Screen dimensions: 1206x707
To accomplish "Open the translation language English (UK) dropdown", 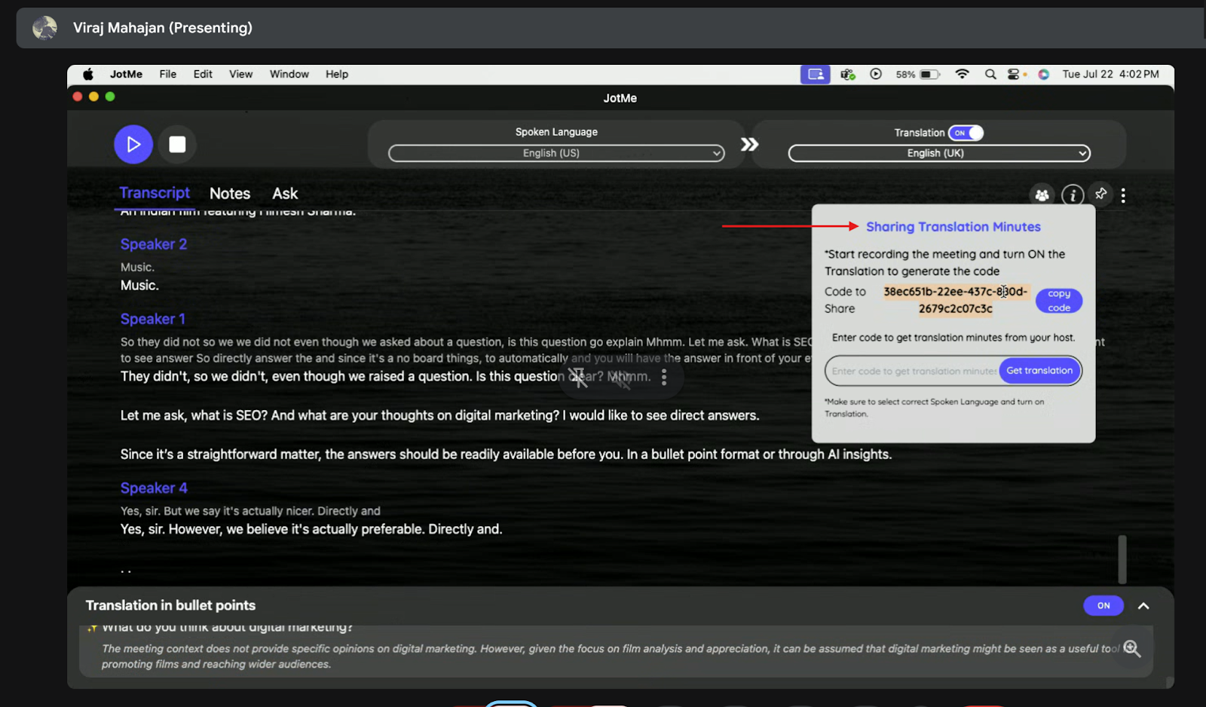I will [x=938, y=153].
